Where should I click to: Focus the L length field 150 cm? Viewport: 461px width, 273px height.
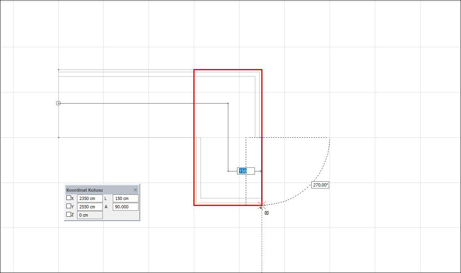pyautogui.click(x=125, y=198)
